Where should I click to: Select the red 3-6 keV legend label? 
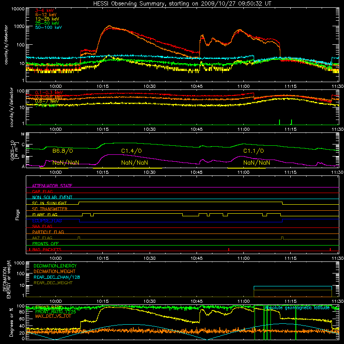(44, 10)
